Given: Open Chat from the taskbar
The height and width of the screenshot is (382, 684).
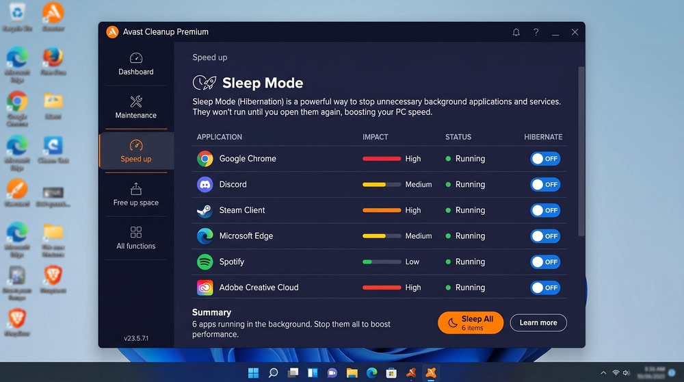Looking at the screenshot, I should 332,372.
